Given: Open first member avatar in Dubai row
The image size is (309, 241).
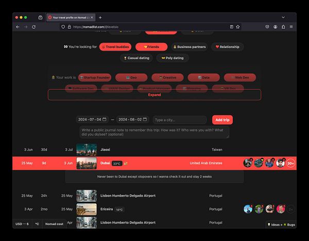Looking at the screenshot, I should click(248, 163).
